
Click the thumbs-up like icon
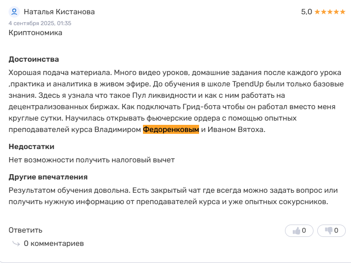[296, 231]
